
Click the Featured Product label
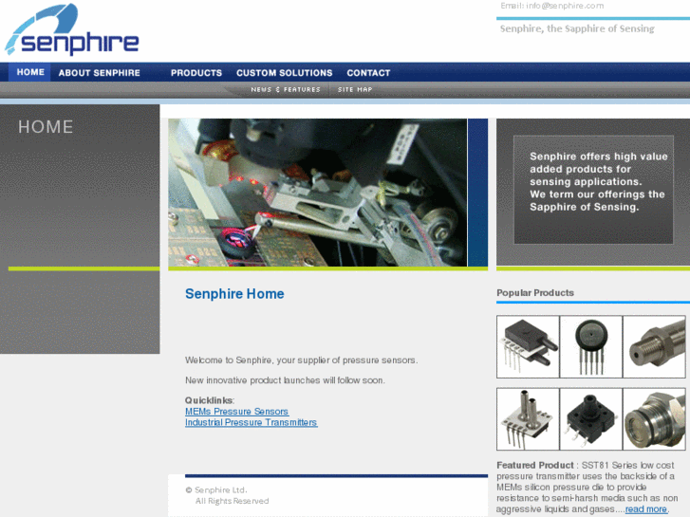[x=535, y=465]
